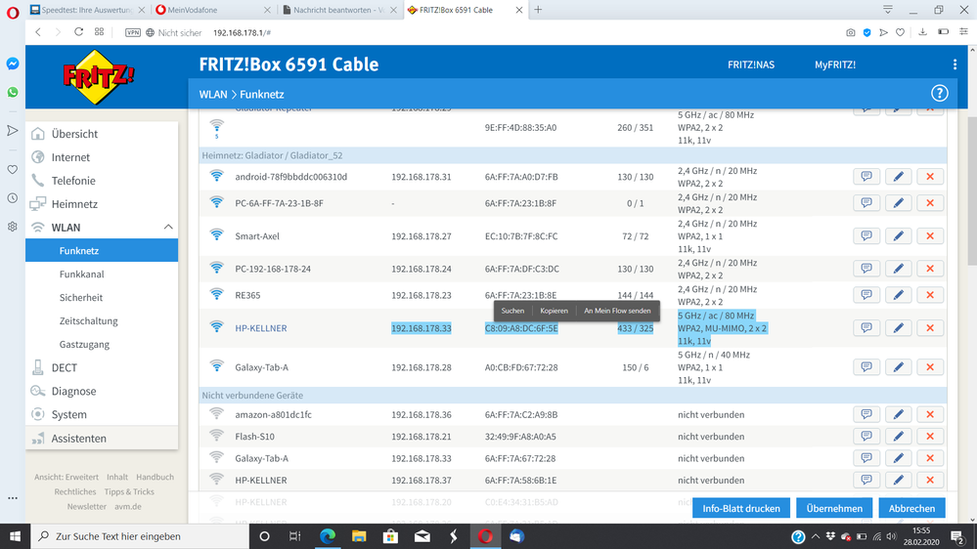
Task: Edit the Flash-S10 device
Action: (898, 437)
